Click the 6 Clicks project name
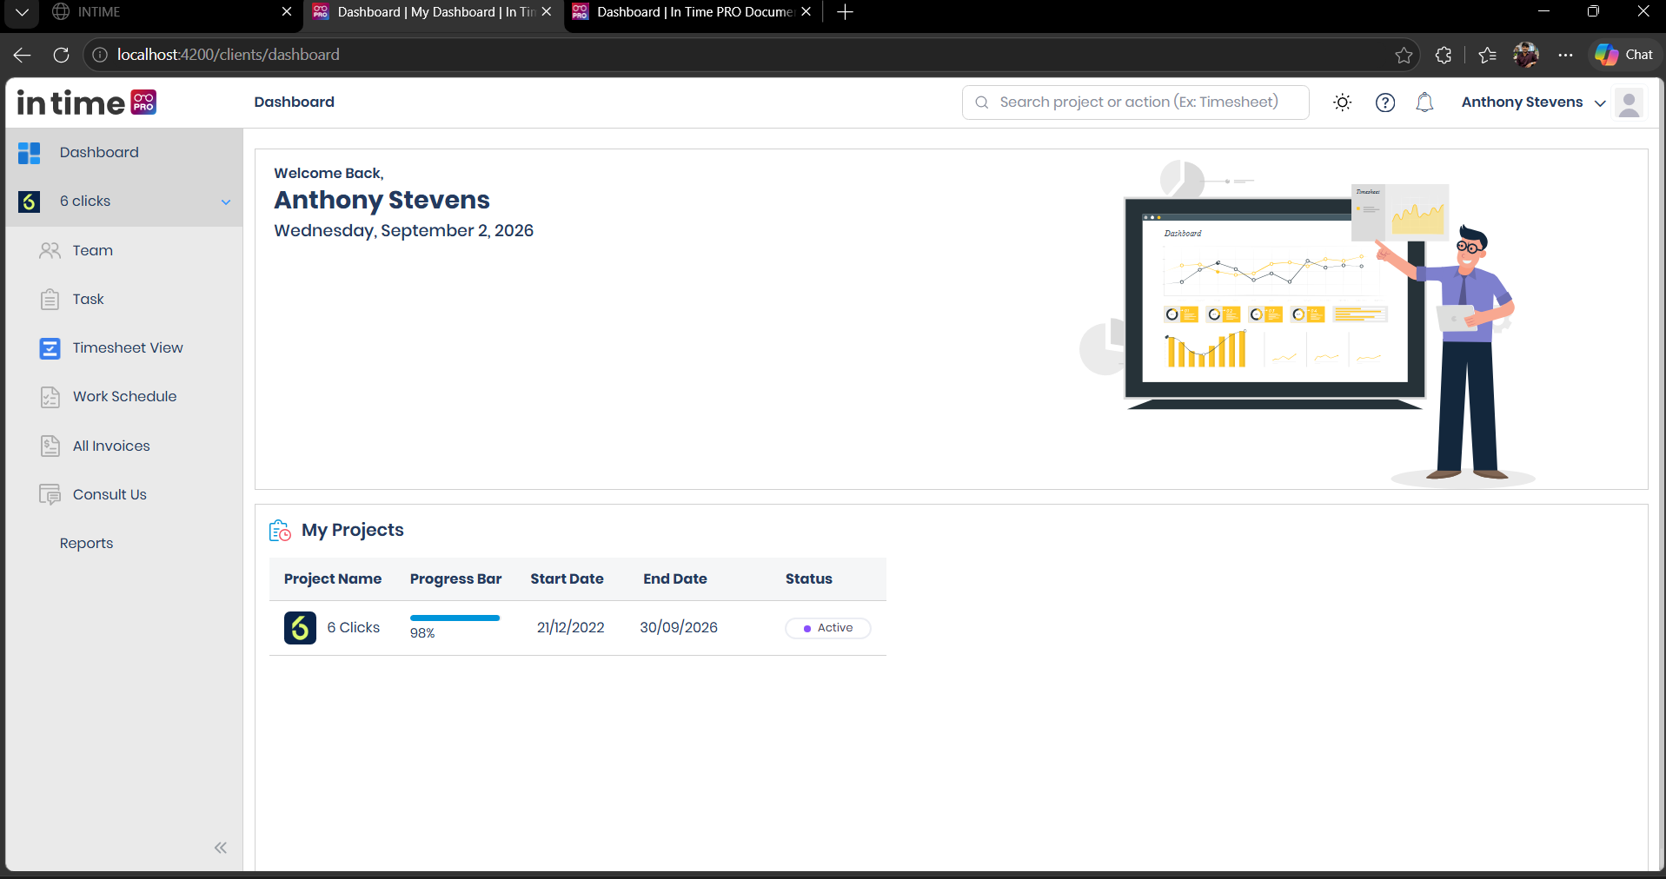The height and width of the screenshot is (879, 1666). point(354,628)
